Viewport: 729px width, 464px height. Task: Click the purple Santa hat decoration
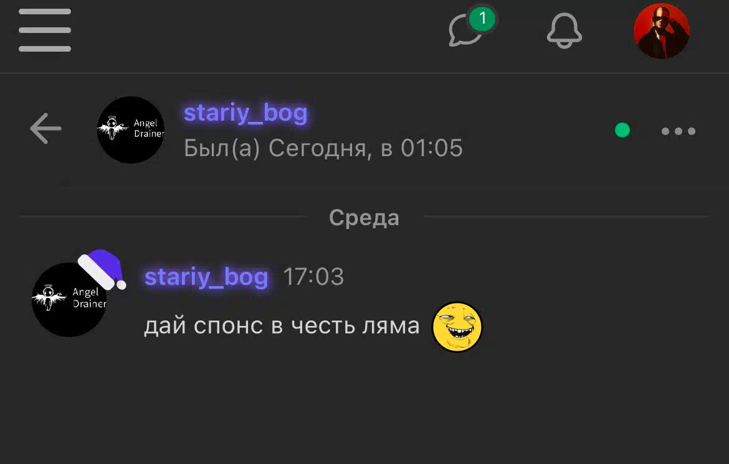point(102,269)
